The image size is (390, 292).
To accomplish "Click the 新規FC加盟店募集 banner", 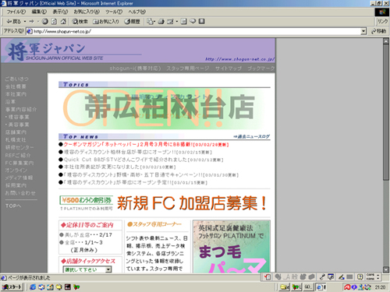I will [x=192, y=203].
